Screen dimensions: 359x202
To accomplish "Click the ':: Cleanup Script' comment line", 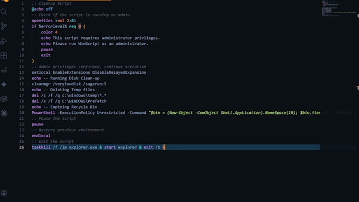I will pyautogui.click(x=52, y=4).
